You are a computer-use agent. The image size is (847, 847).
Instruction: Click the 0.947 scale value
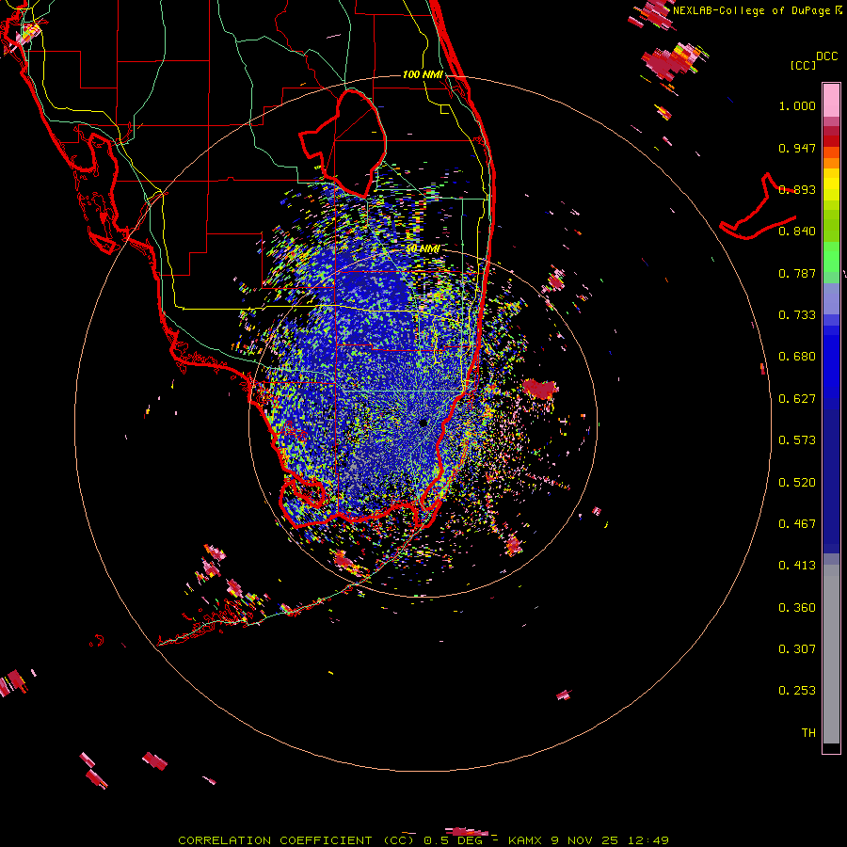point(797,148)
